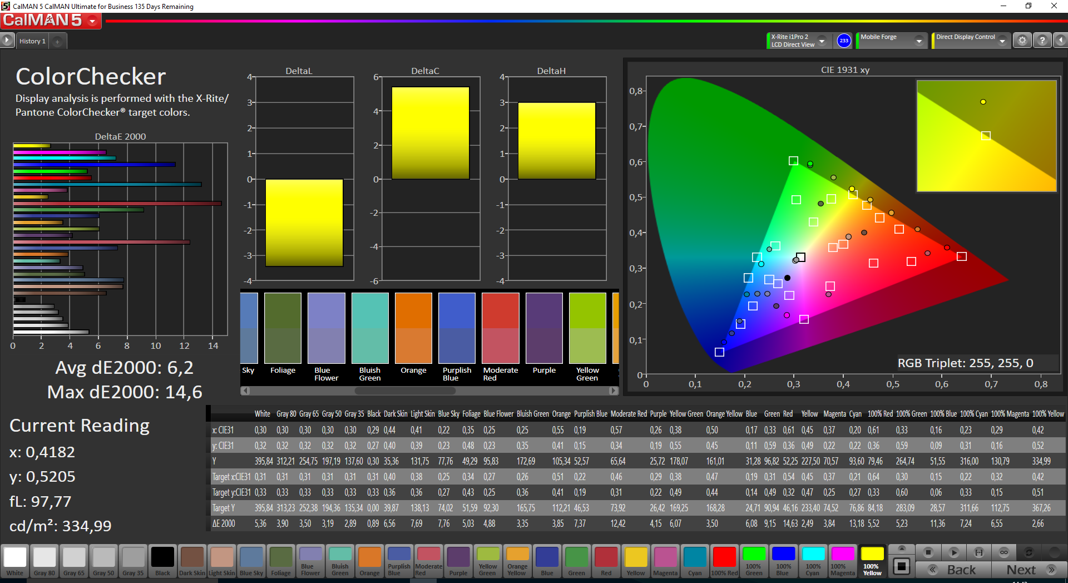Select the 100% Red patch swatch
Screen dimensions: 1068x583
[x=724, y=561]
